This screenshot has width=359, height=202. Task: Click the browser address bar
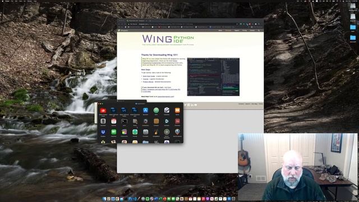coord(183,24)
